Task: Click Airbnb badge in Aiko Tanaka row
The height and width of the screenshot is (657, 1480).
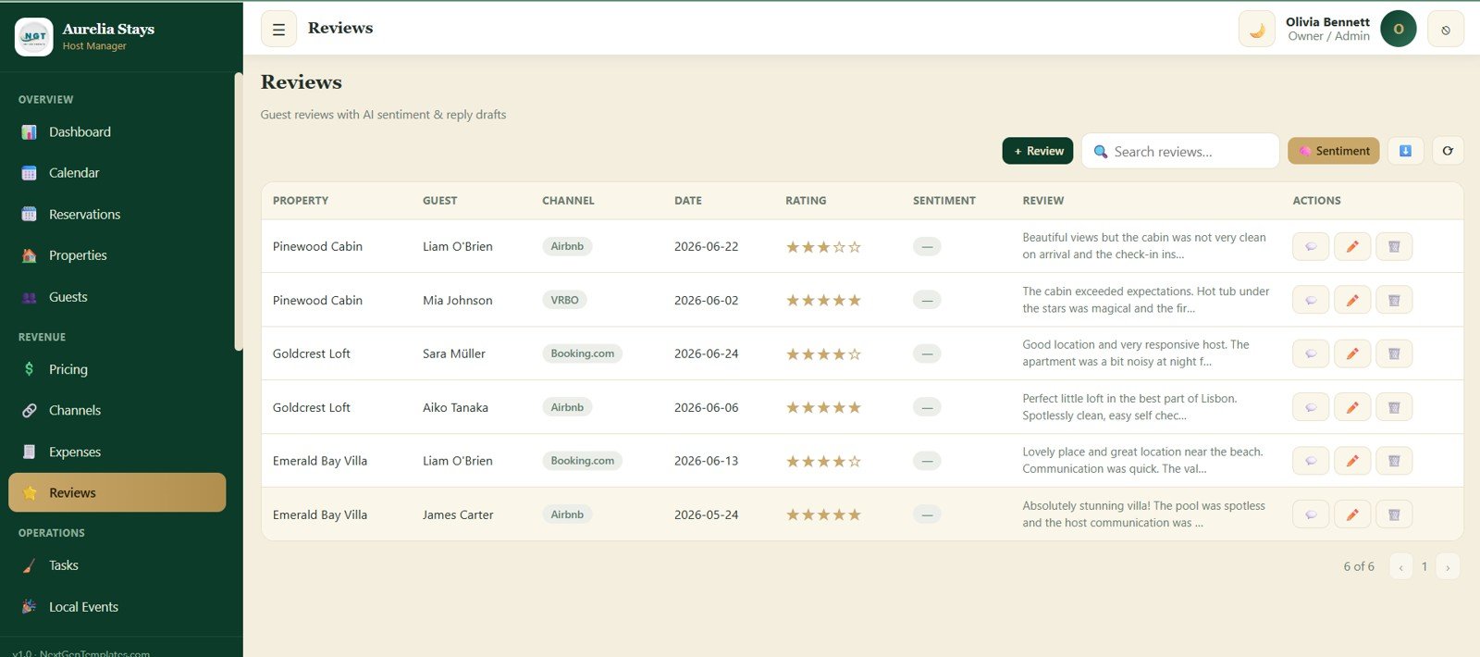Action: point(567,407)
